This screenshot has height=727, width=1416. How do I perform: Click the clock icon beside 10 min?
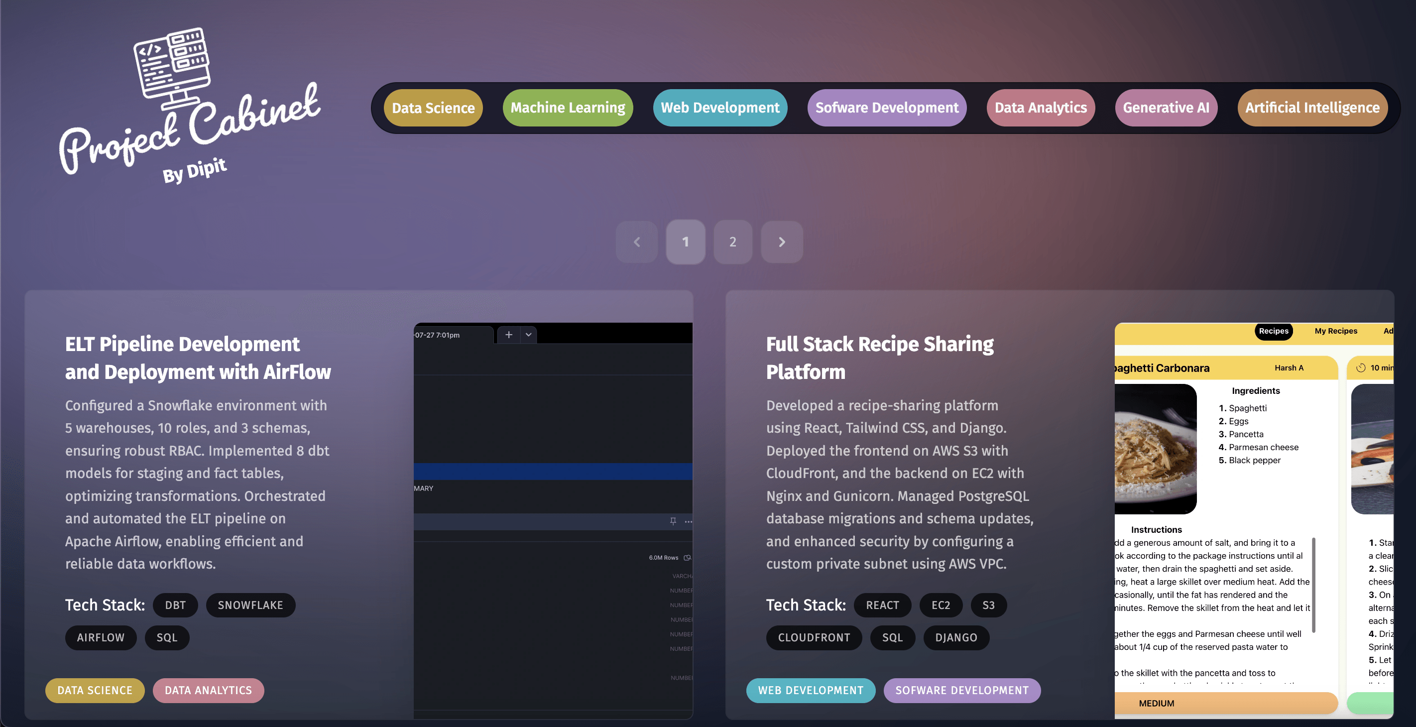pos(1360,368)
